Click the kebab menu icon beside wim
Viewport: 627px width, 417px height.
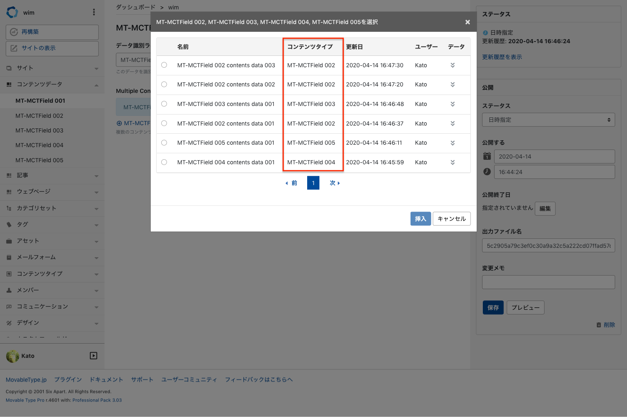click(x=94, y=12)
